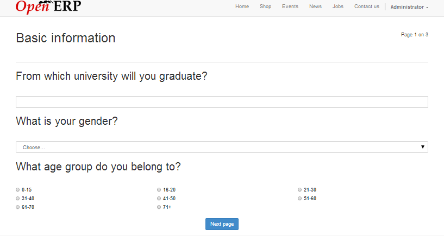Choose the 21-30 age group

(x=299, y=190)
